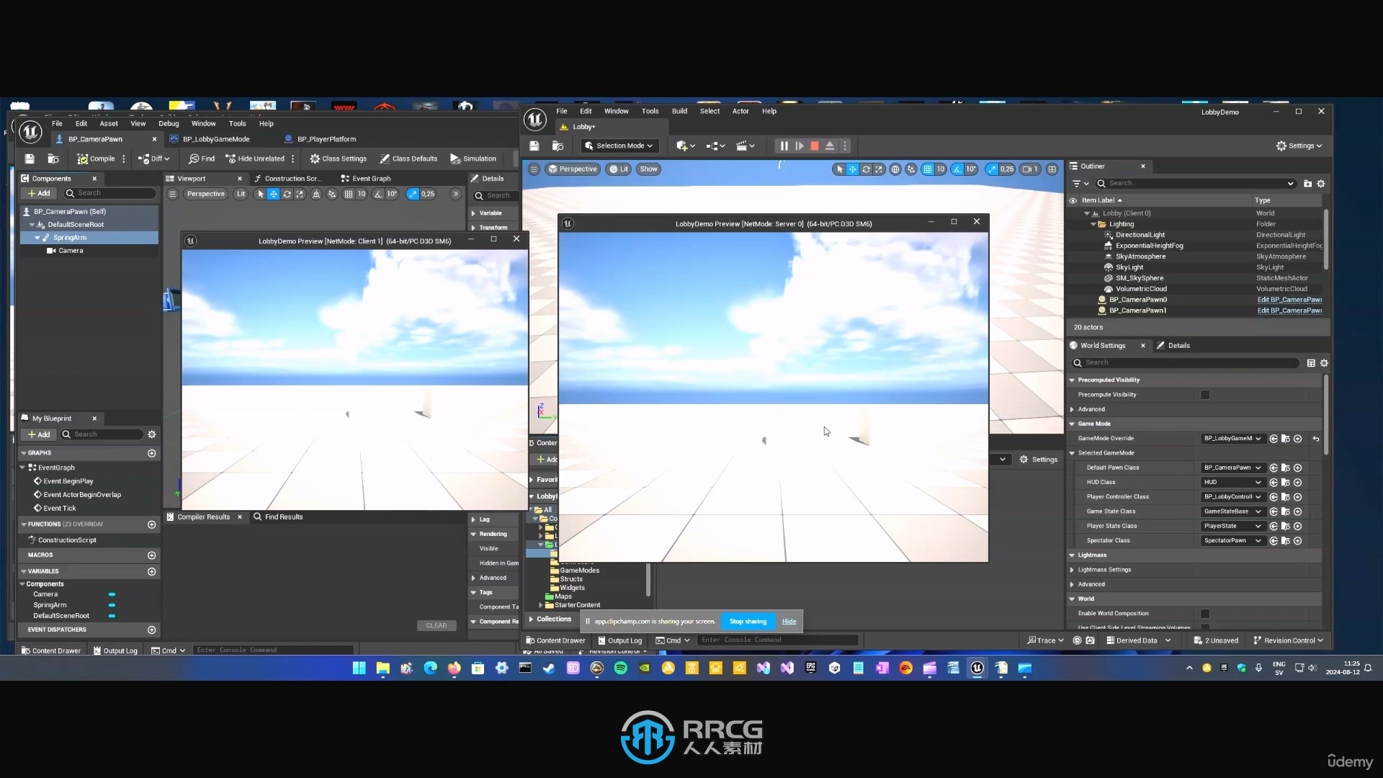Click the Compile button in toolbar
The height and width of the screenshot is (778, 1383).
tap(97, 158)
